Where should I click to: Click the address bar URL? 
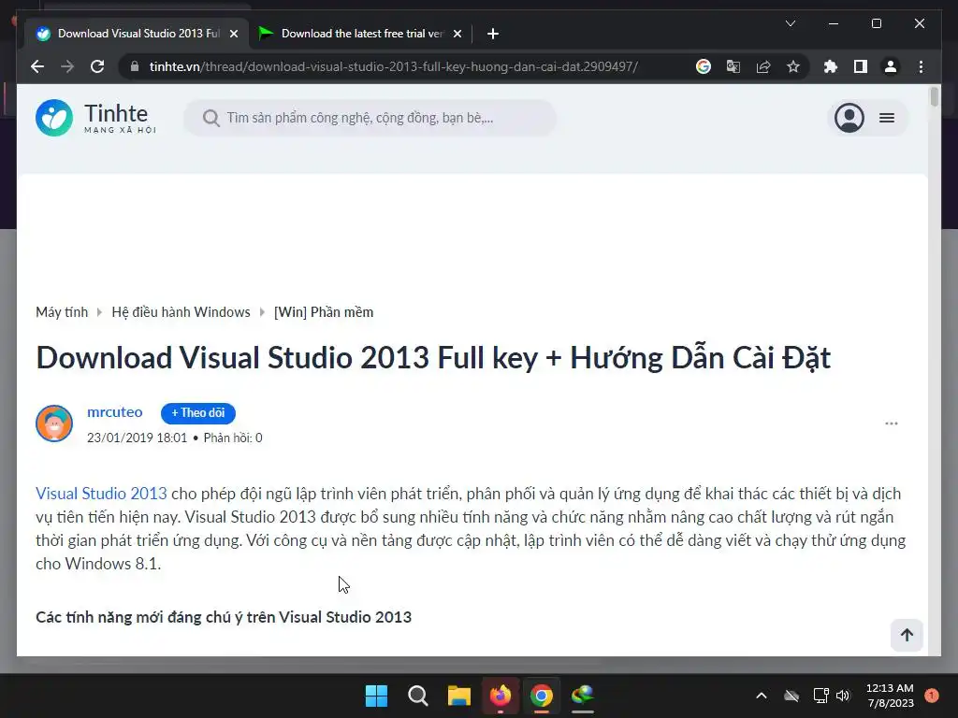(x=394, y=66)
